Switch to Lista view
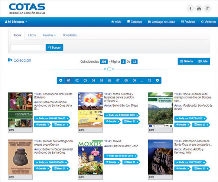Viewport: 218px width, 182px height. tap(202, 61)
